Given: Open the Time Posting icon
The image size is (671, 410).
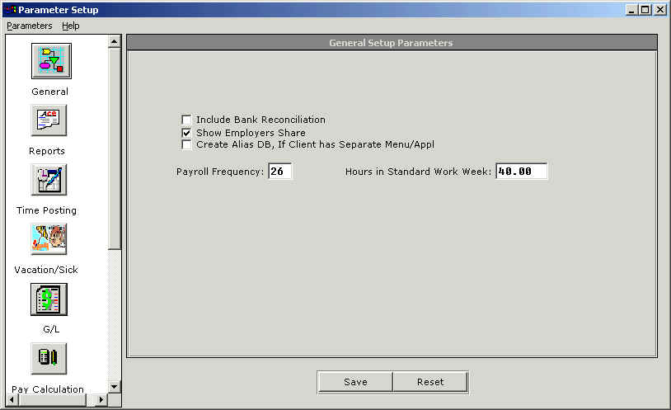Looking at the screenshot, I should (x=49, y=180).
